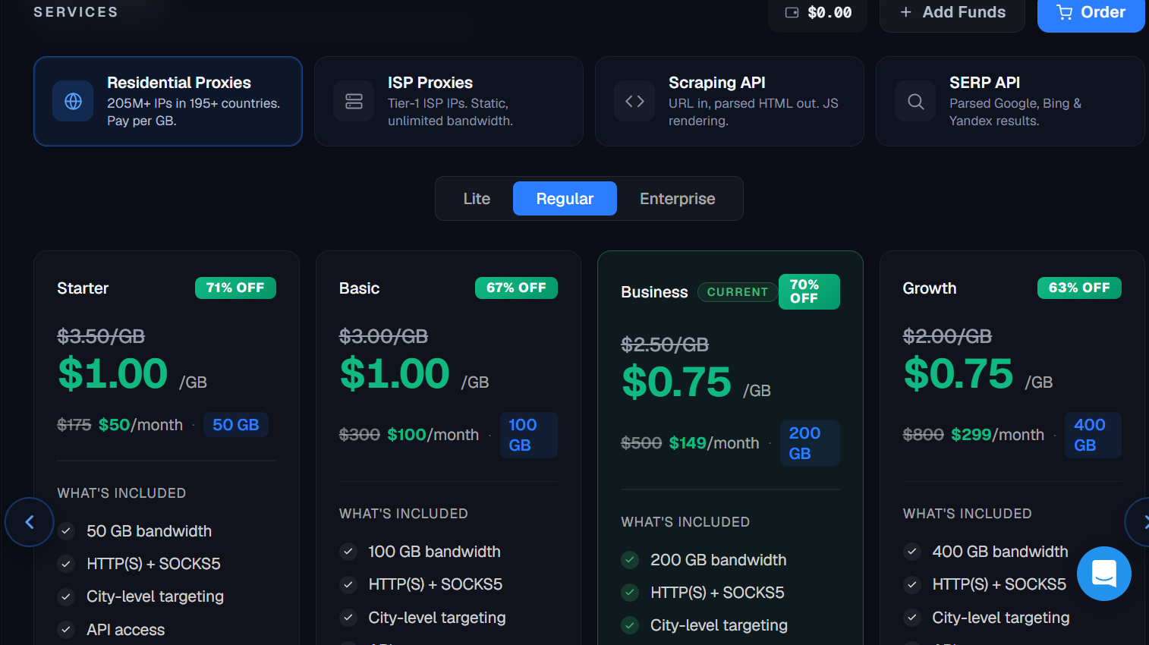Screen dimensions: 1149x645
Task: Click the 67% OFF badge on Basic
Action: click(x=516, y=288)
